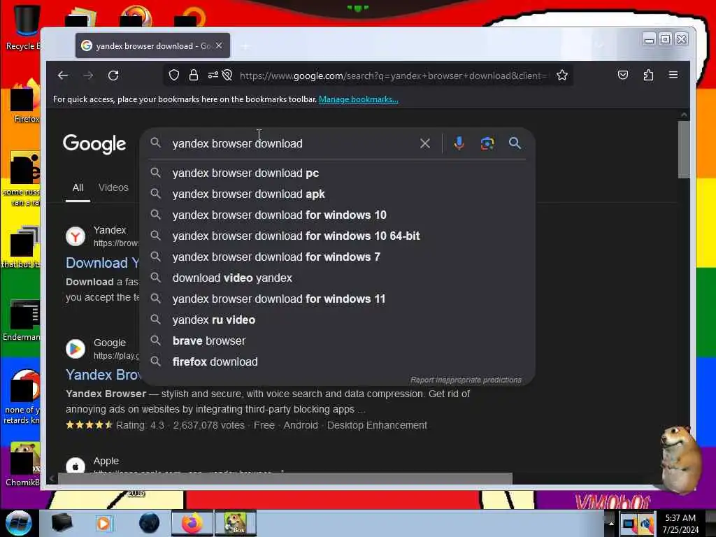Open the Firefox hamburger menu
Image resolution: width=716 pixels, height=537 pixels.
point(673,75)
